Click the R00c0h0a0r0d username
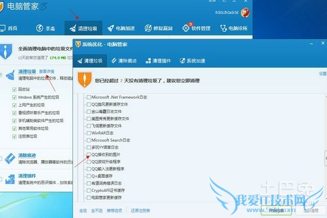The width and height of the screenshot is (327, 218). 227,13
